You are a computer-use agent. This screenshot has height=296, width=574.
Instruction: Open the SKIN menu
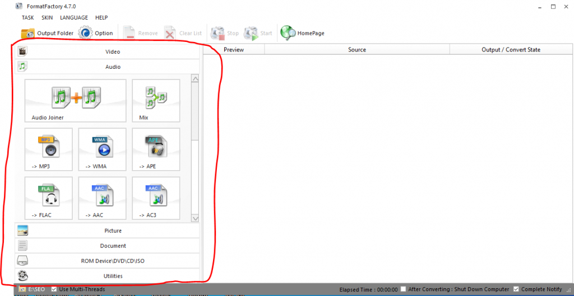click(47, 17)
